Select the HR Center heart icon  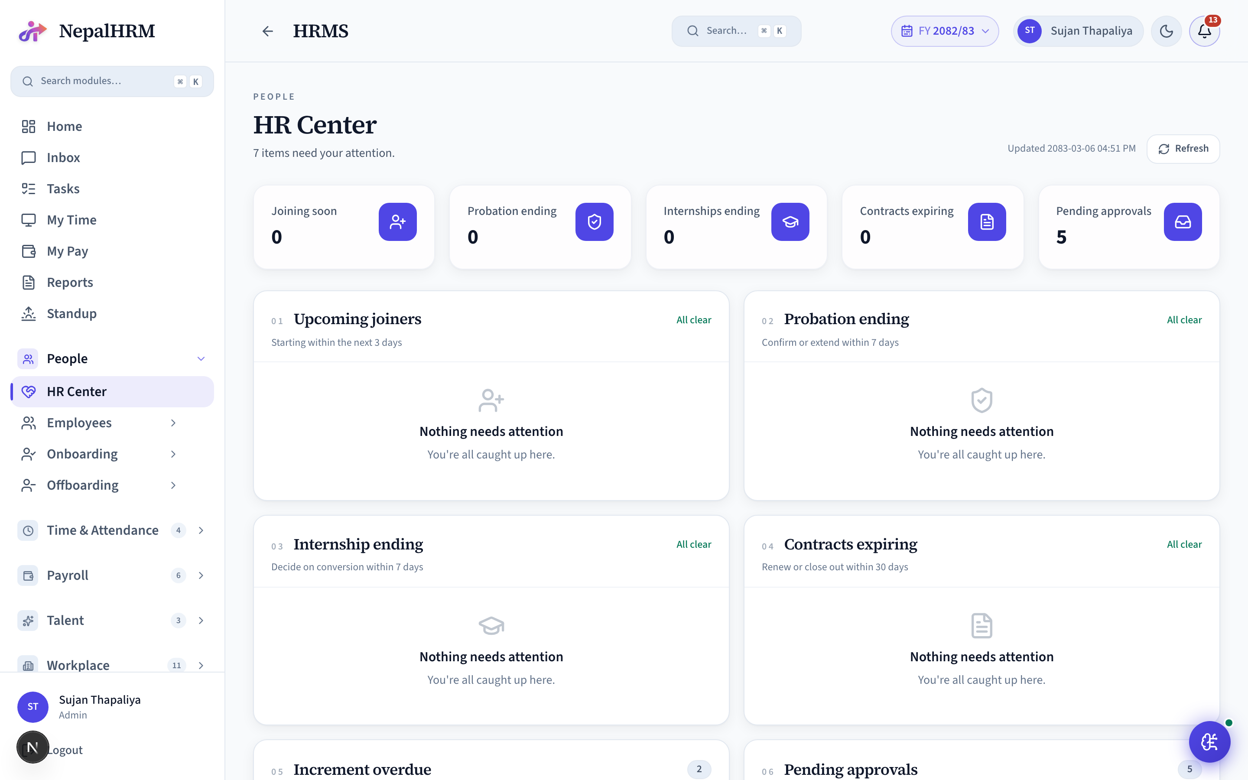28,392
